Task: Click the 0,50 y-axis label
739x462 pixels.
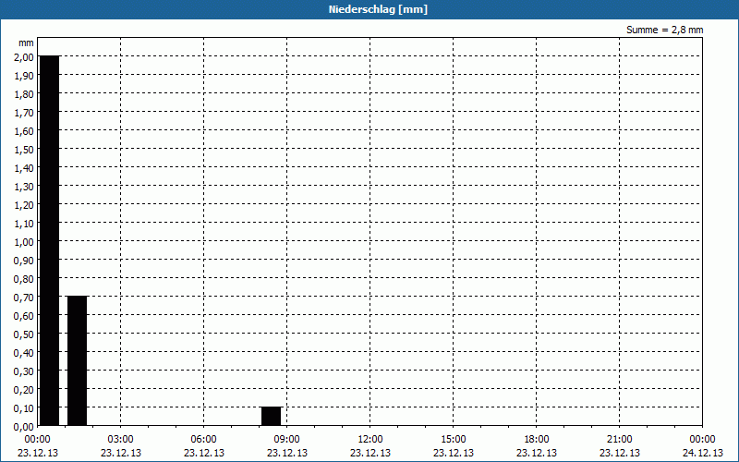Action: click(24, 334)
